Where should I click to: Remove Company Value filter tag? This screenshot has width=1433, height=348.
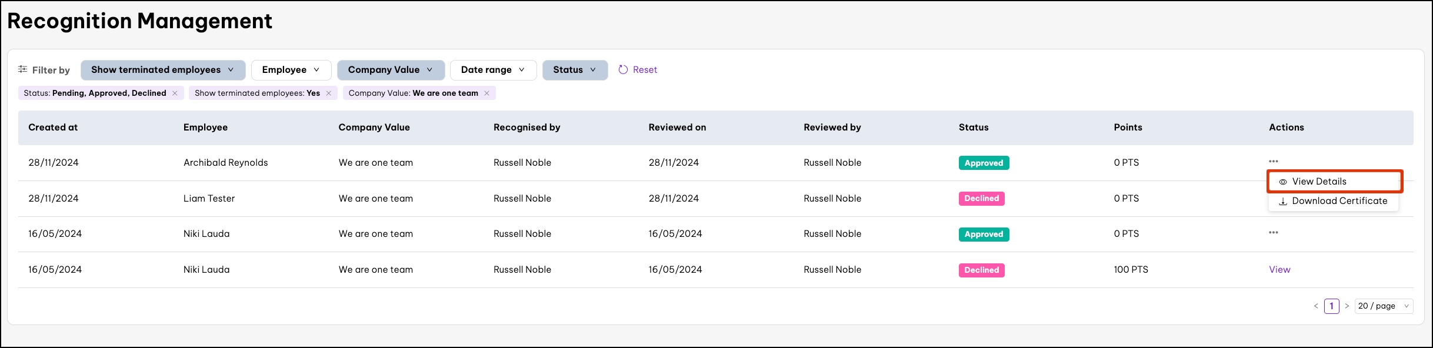[x=486, y=93]
